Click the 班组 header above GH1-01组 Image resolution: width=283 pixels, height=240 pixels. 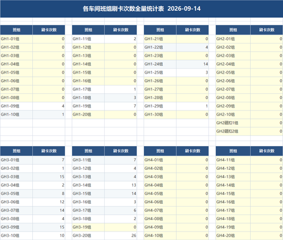click(16, 30)
